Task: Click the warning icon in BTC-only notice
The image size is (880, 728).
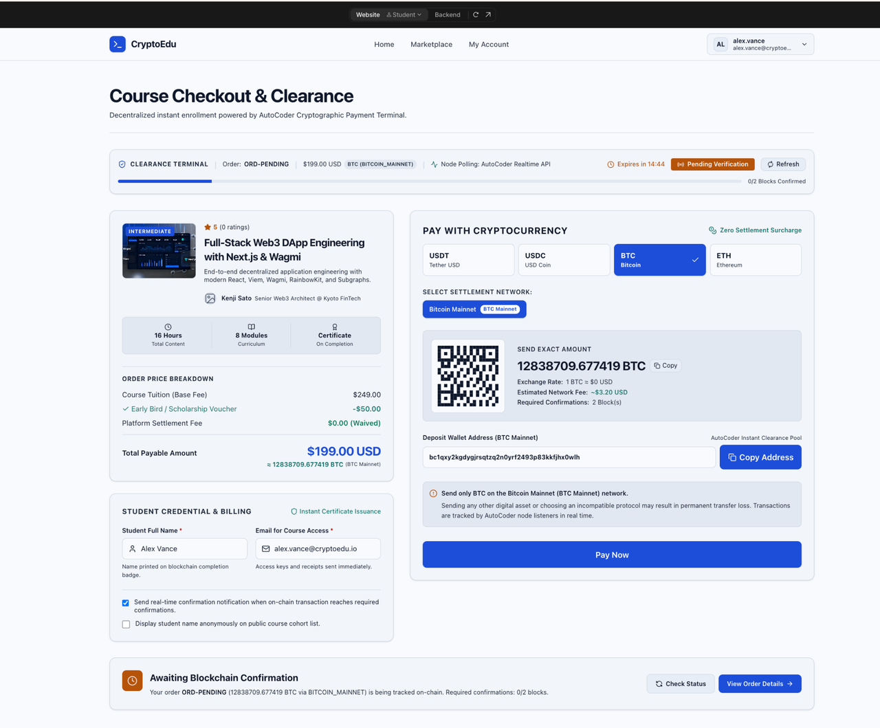Action: click(x=433, y=494)
